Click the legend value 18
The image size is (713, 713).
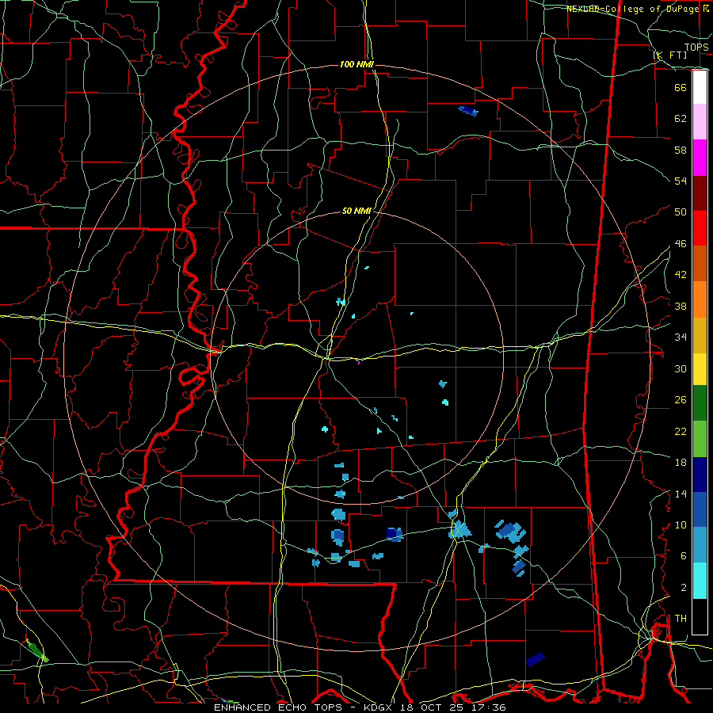point(681,463)
